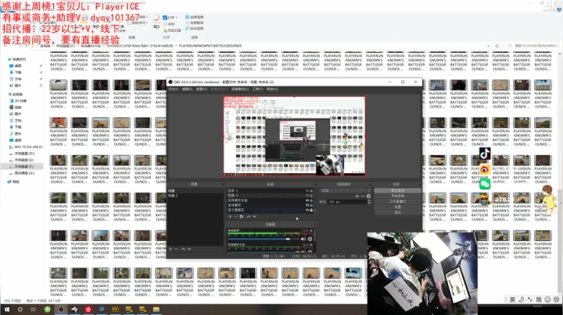Toggle visibility of 图像 4 source
The width and height of the screenshot is (563, 315).
[x=307, y=191]
